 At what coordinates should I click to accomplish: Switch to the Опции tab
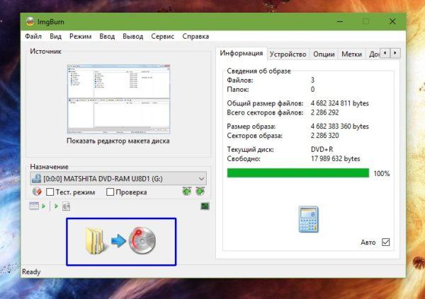tap(324, 54)
